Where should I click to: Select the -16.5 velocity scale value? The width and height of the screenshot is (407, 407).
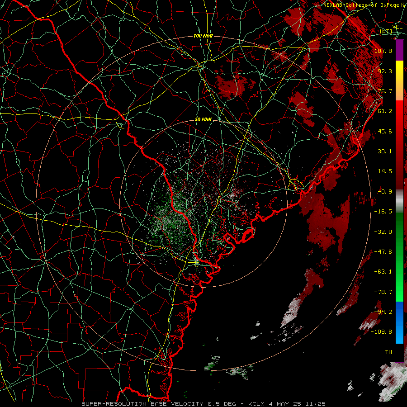(x=383, y=212)
